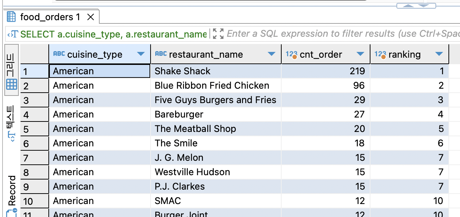Image resolution: width=460 pixels, height=217 pixels.
Task: Click ranking 1 cell for Shake Shack
Action: coord(409,71)
